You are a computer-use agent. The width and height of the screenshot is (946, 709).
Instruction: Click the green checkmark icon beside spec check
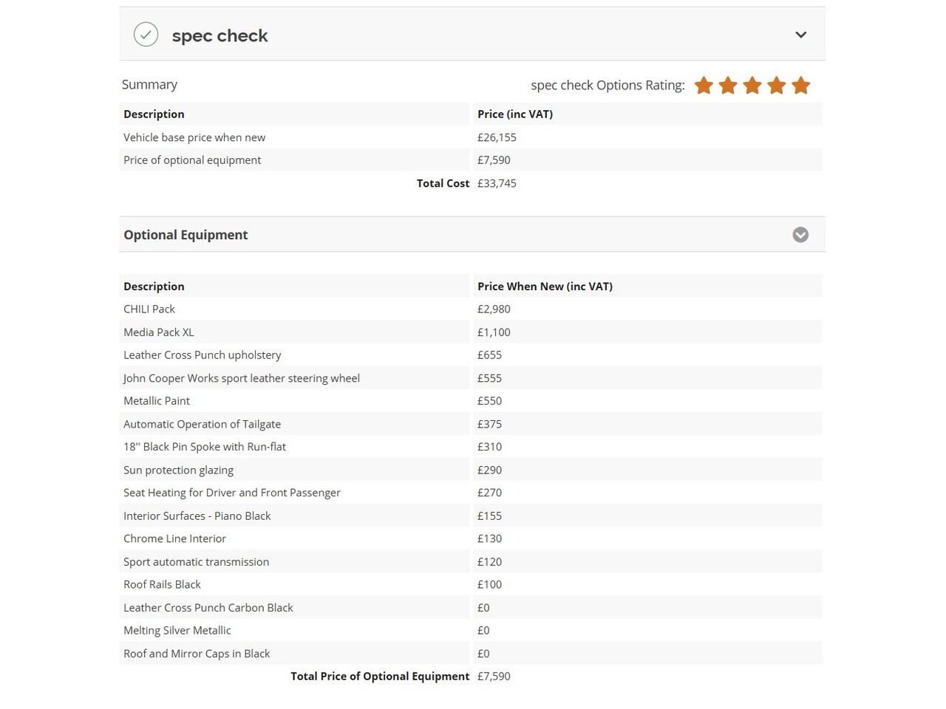pos(146,35)
